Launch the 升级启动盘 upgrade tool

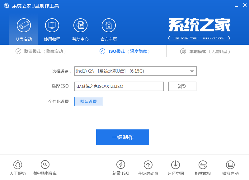(148, 168)
